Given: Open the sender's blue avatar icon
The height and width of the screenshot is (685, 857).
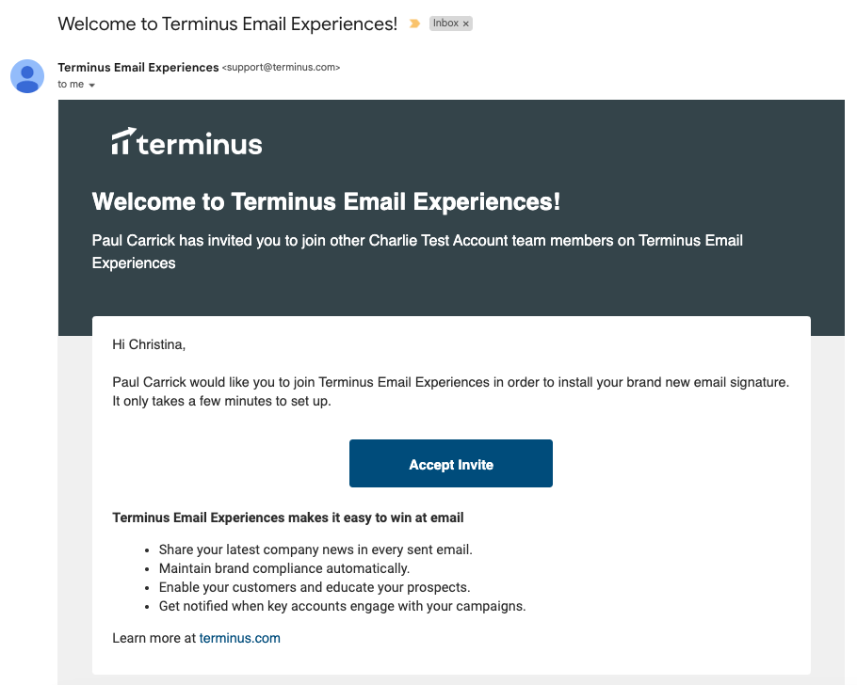Looking at the screenshot, I should [x=27, y=76].
